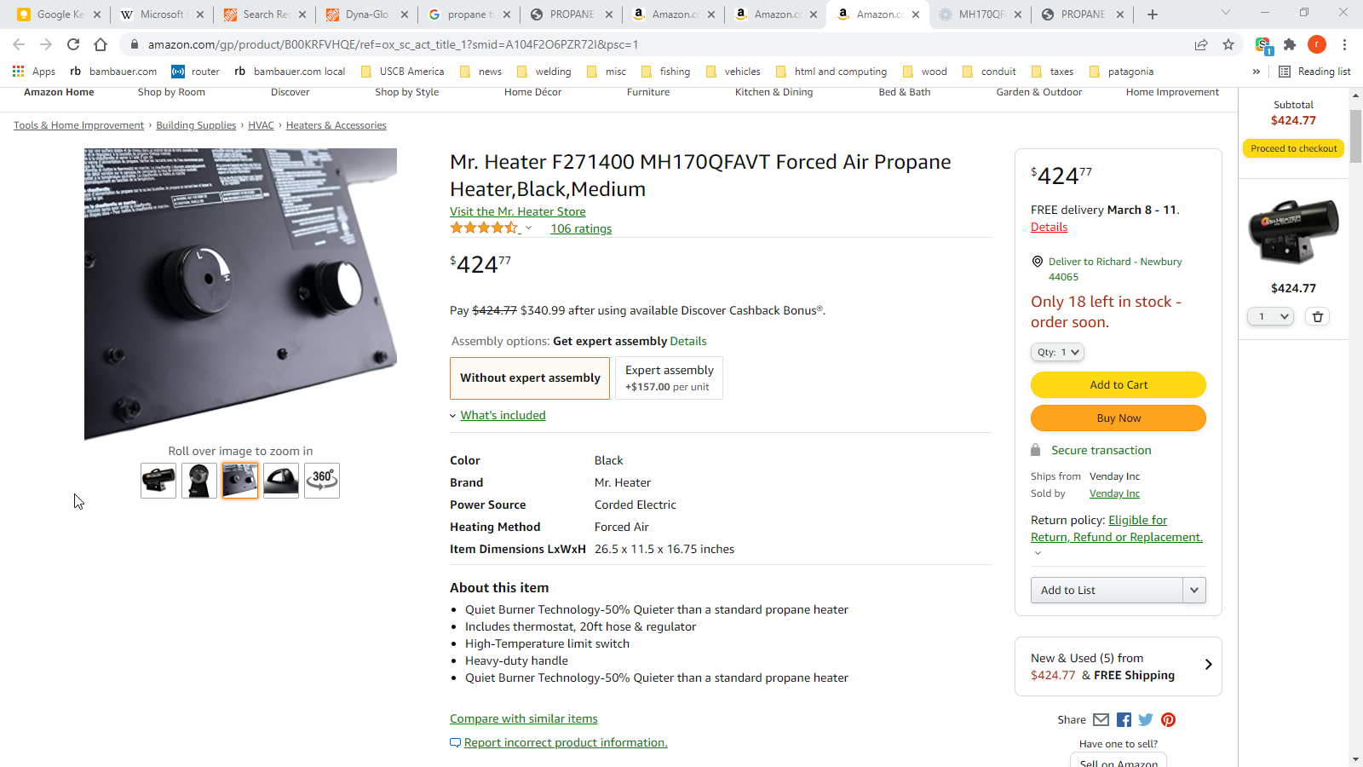Viewport: 1363px width, 767px height.
Task: Expand the What's included section
Action: tap(503, 415)
